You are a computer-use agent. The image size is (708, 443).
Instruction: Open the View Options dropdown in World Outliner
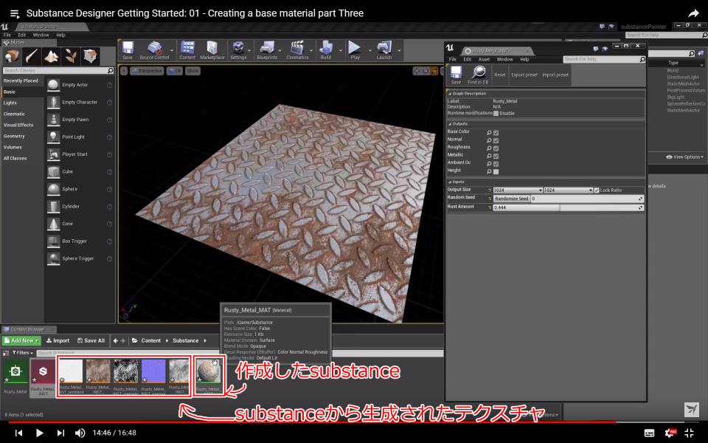[x=684, y=157]
